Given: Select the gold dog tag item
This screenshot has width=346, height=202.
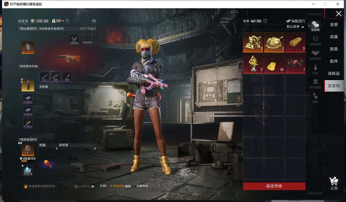Looking at the screenshot, I should (274, 63).
